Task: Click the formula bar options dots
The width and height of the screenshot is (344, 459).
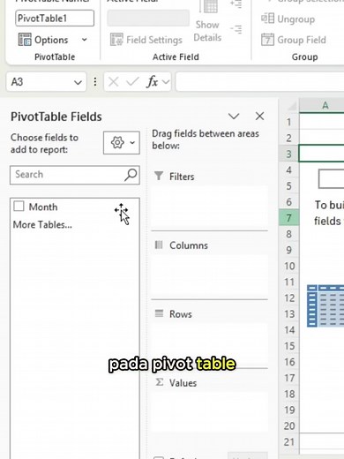Action: [95, 82]
